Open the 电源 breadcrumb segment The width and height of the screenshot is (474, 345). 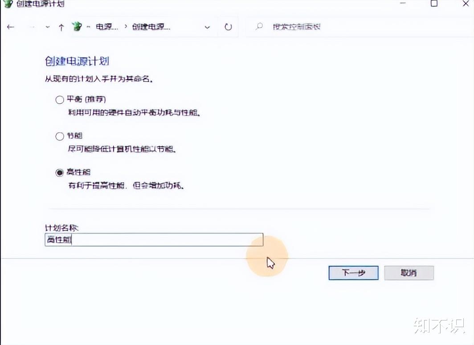107,27
